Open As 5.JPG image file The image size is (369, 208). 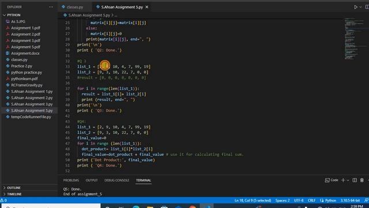tap(18, 21)
